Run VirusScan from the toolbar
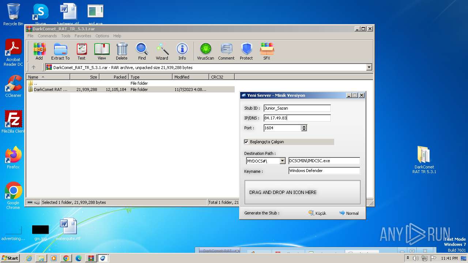 (205, 52)
